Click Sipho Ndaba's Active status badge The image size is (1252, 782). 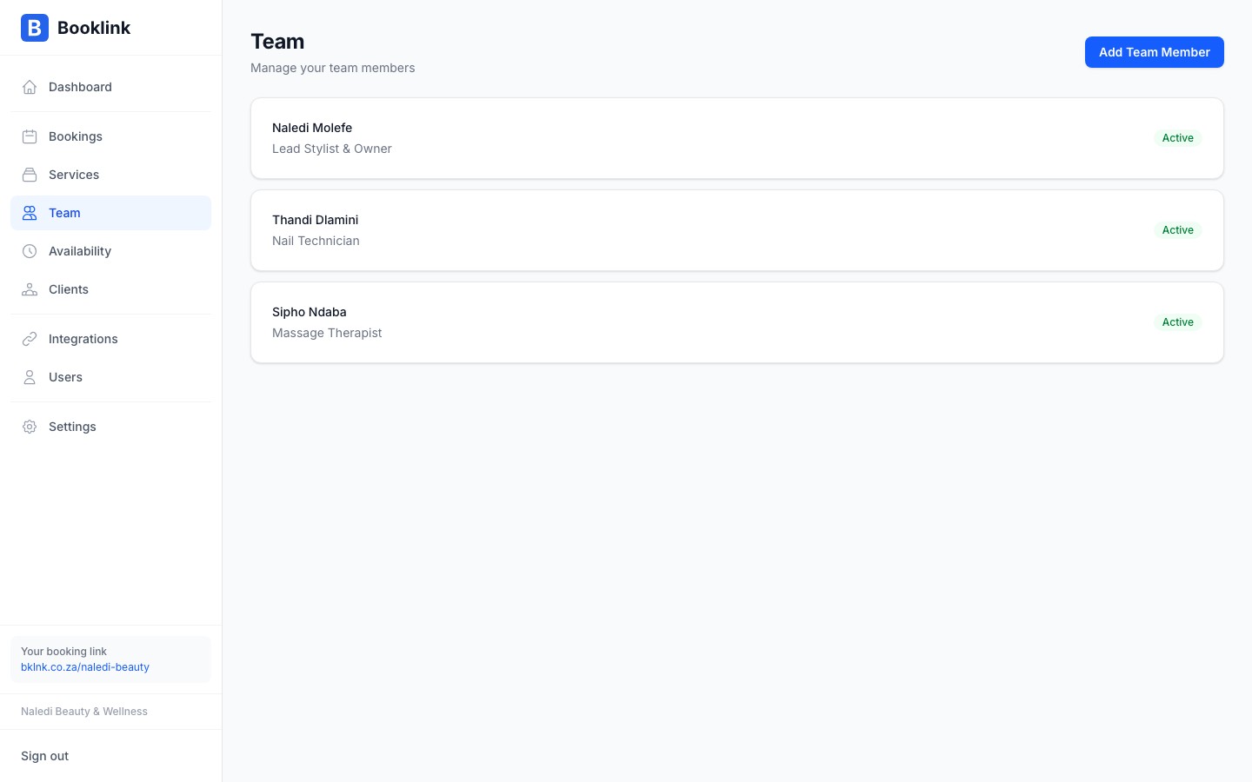(1178, 322)
